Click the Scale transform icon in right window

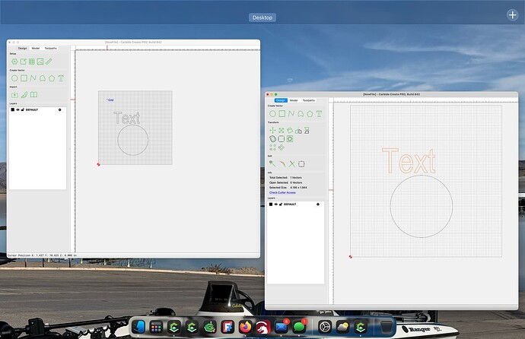282,131
